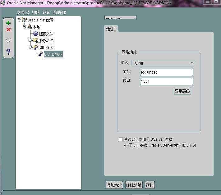Click the Oracle Net Manager title bar icon

tap(3, 3)
